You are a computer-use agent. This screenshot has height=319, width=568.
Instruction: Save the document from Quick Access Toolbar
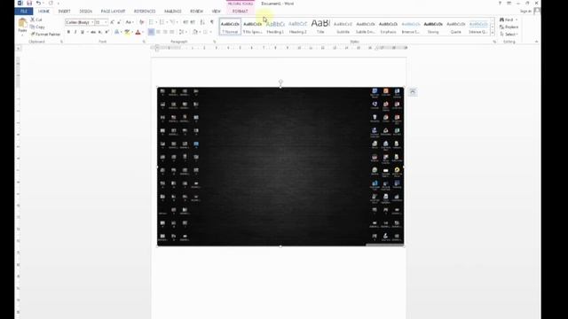[x=29, y=4]
